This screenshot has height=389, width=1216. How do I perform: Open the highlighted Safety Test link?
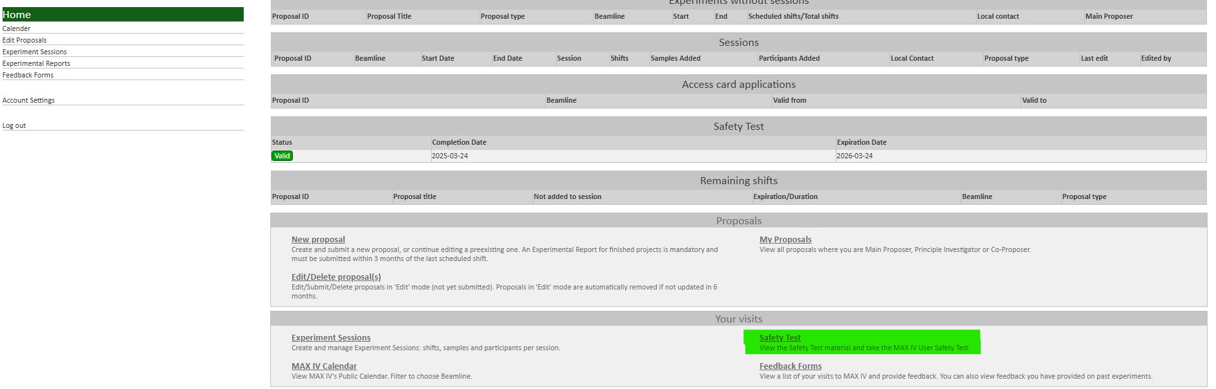tap(780, 337)
